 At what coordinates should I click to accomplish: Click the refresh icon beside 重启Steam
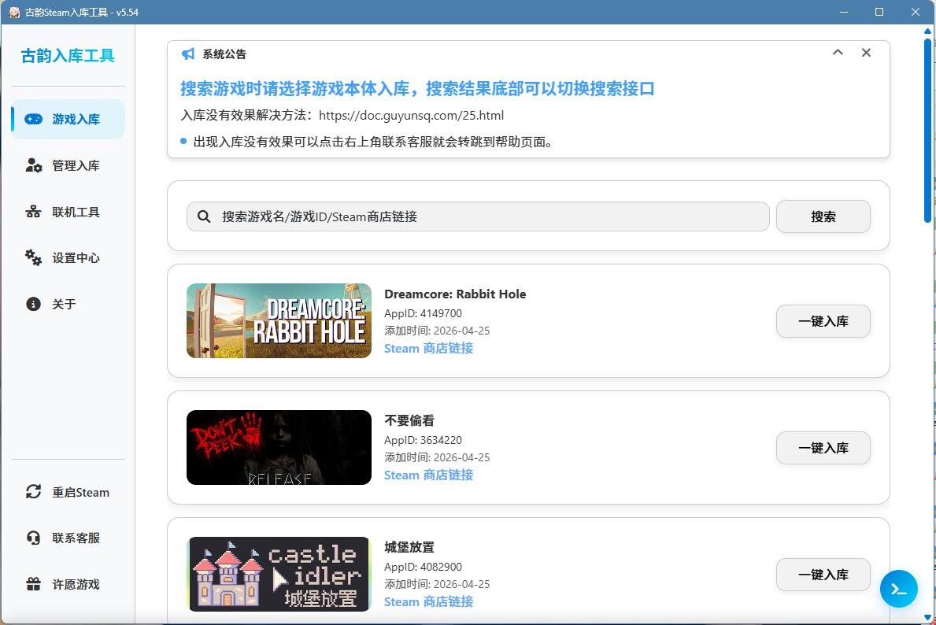click(33, 491)
